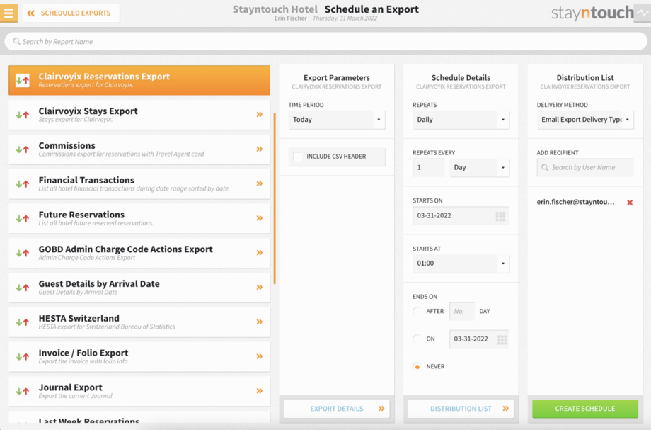The width and height of the screenshot is (651, 430).
Task: Expand the Future Reservations chevron
Action: 260,217
